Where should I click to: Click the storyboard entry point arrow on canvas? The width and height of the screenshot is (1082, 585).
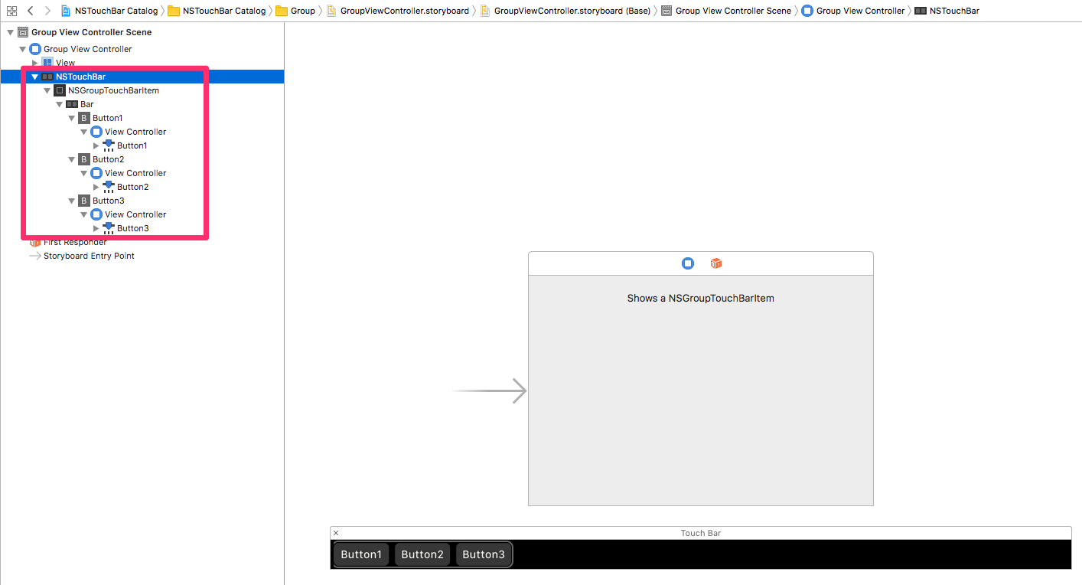pyautogui.click(x=490, y=391)
